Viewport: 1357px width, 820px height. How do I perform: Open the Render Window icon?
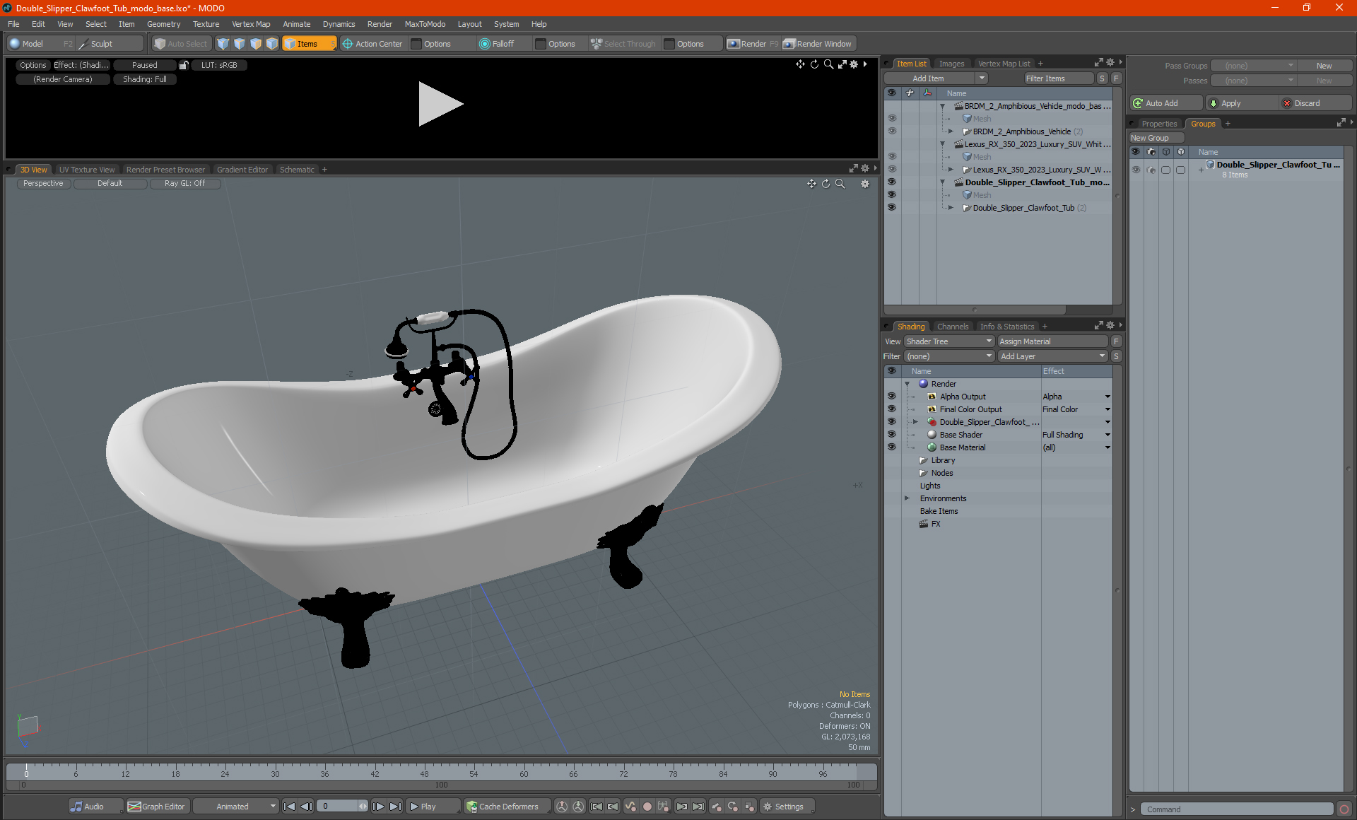pos(789,44)
